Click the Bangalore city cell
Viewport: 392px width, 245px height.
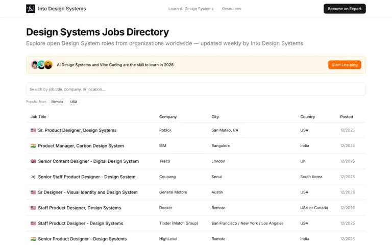coord(220,146)
